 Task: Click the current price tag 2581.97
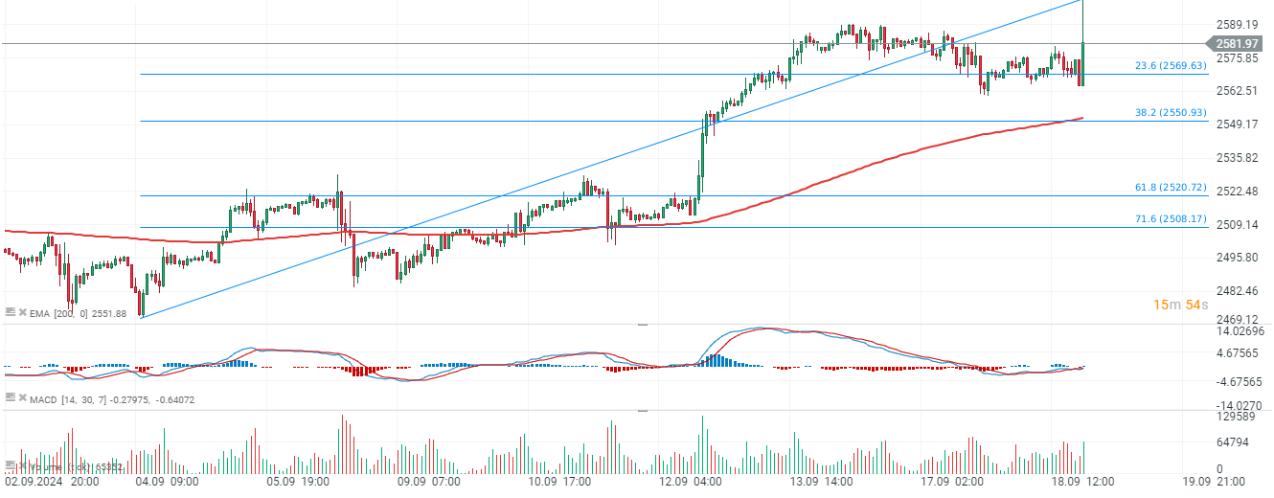[1237, 44]
